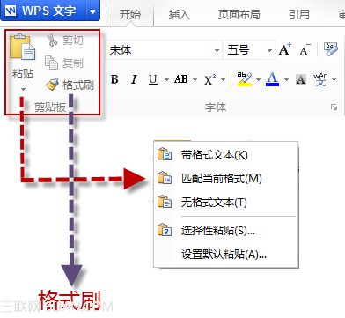Toggle superscript X² formatting
The width and height of the screenshot is (345, 318).
pos(209,79)
